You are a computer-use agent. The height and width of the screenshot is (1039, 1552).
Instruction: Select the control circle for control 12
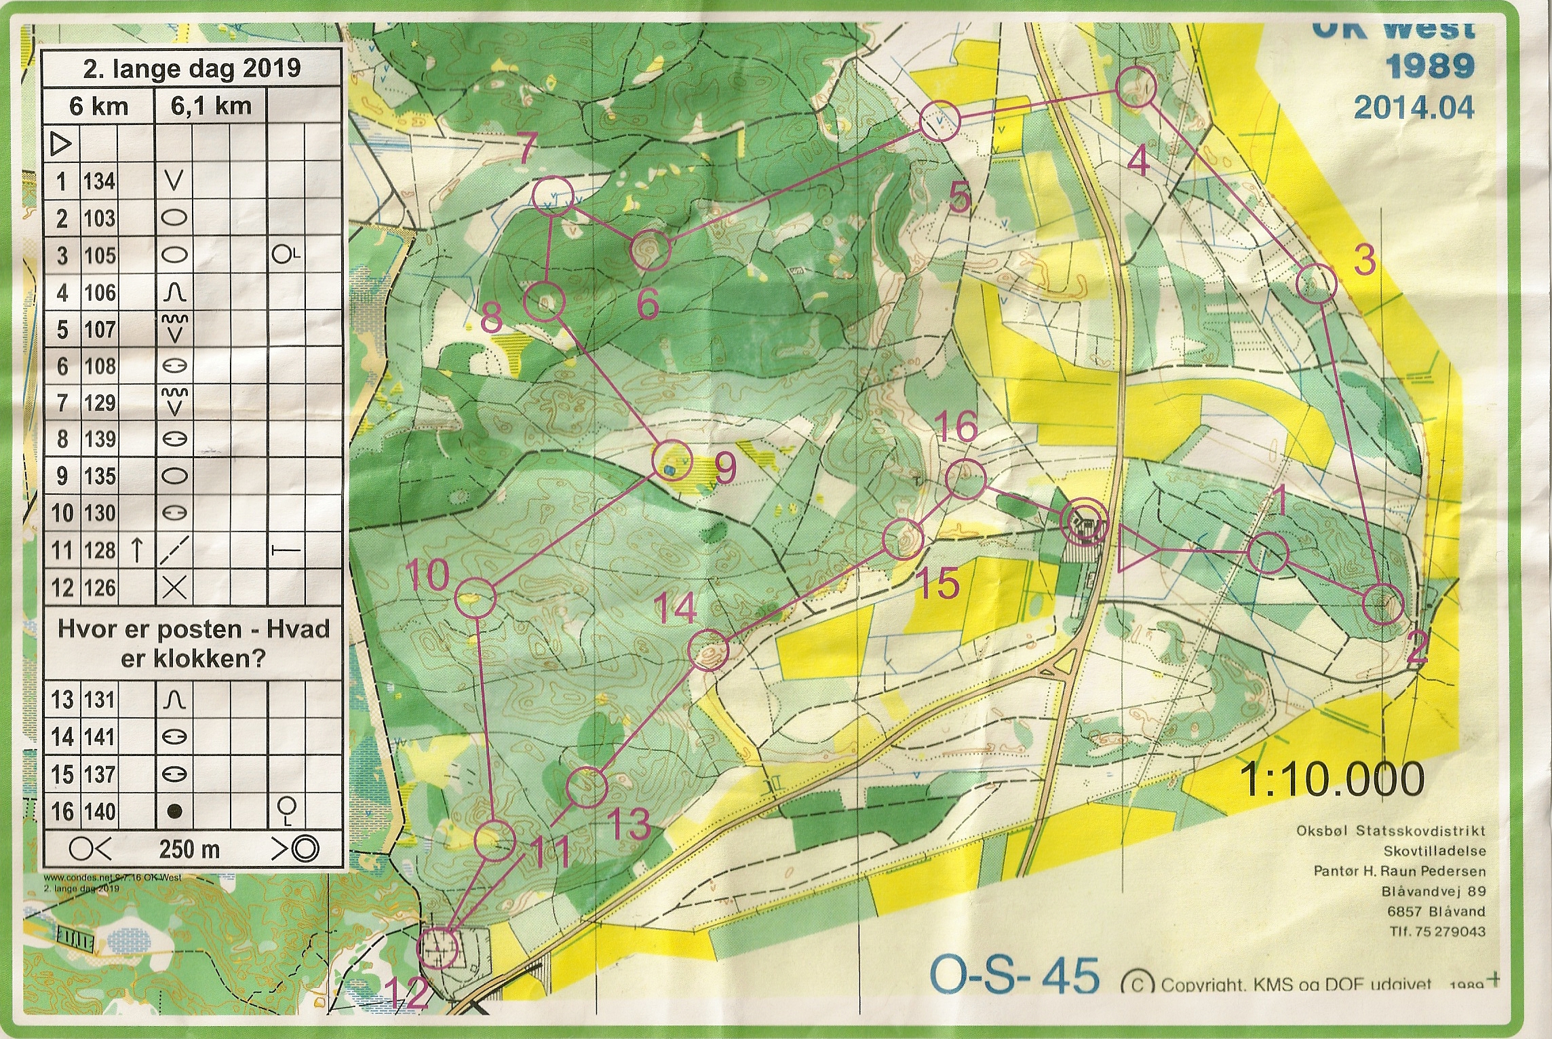pos(438,947)
